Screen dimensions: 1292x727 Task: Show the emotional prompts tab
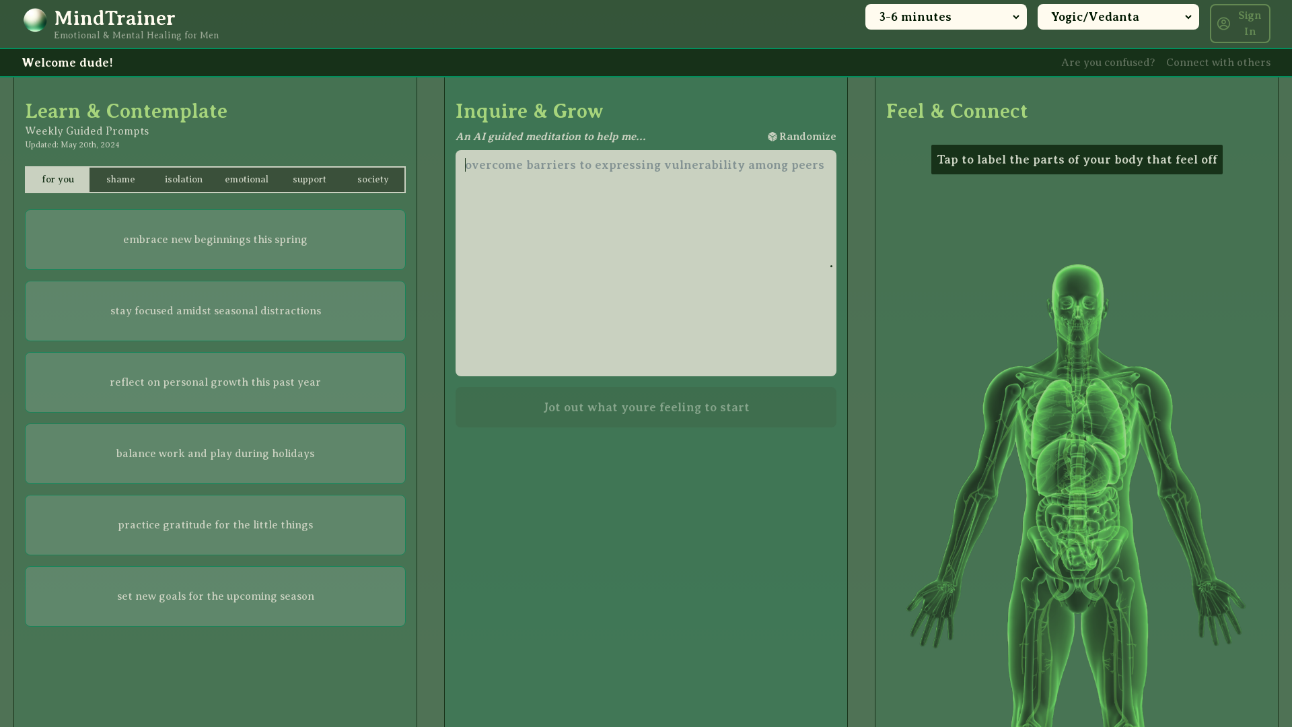246,180
